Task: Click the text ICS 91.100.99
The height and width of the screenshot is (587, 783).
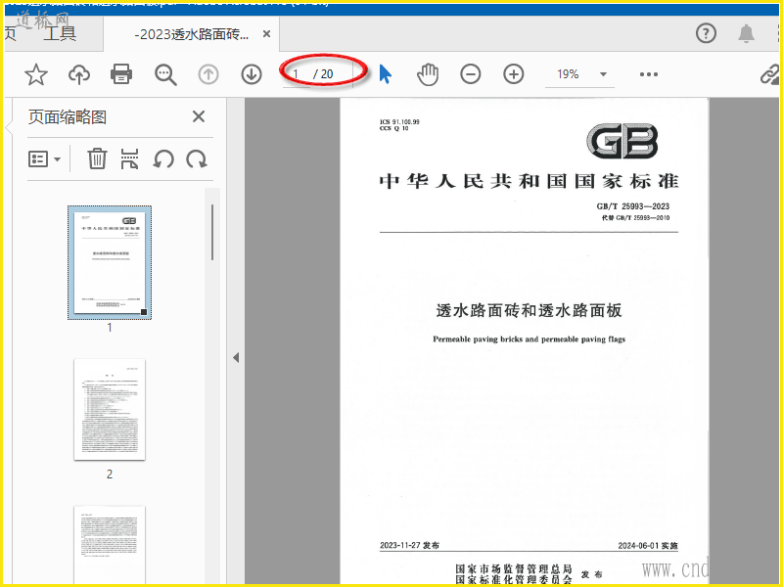Action: coord(399,121)
